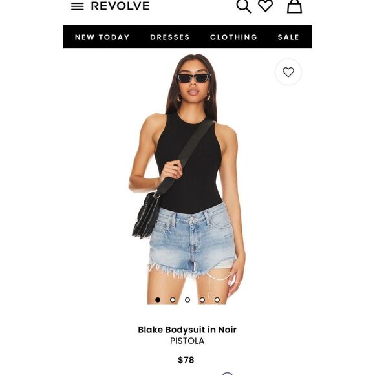
Task: Favorite this product with heart button
Action: 288,72
